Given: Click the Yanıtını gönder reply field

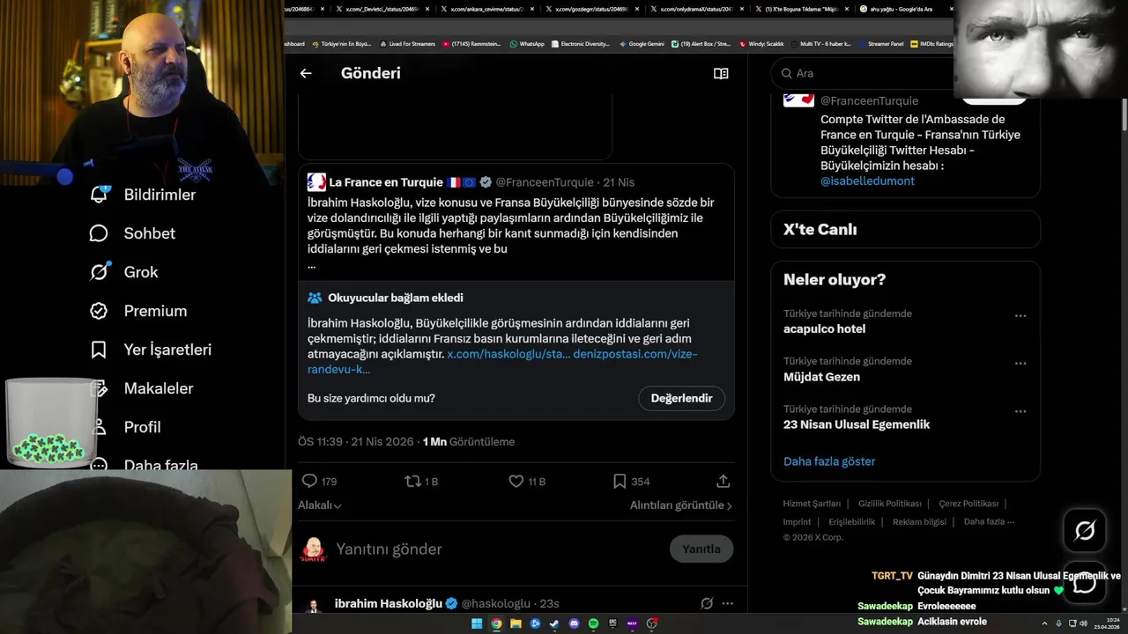Looking at the screenshot, I should click(x=498, y=549).
